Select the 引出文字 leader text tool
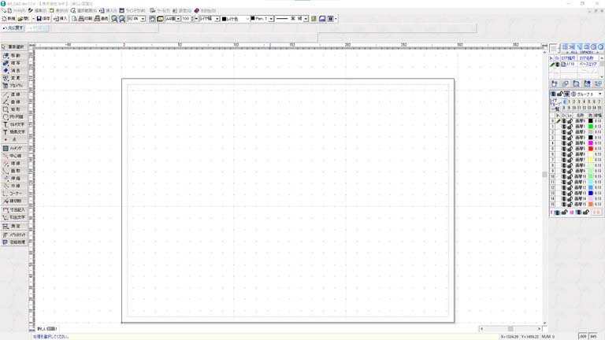Screen dimensions: 605x340 13,217
